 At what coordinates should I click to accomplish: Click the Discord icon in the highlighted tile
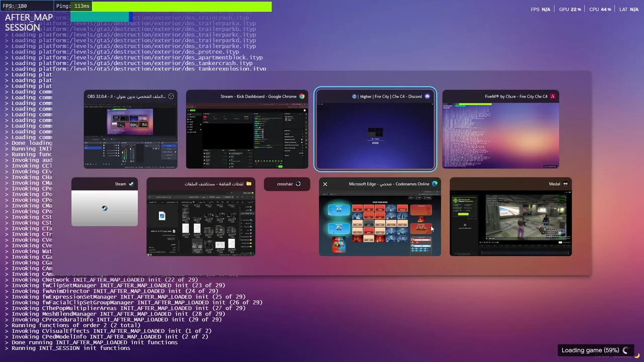click(428, 97)
